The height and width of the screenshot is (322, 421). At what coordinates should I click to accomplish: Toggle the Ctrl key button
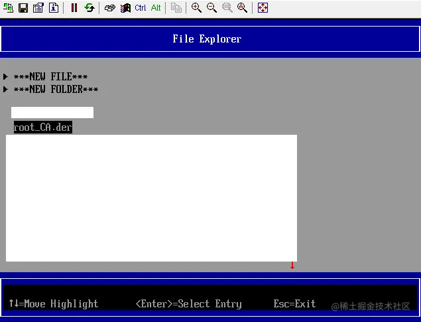(141, 8)
